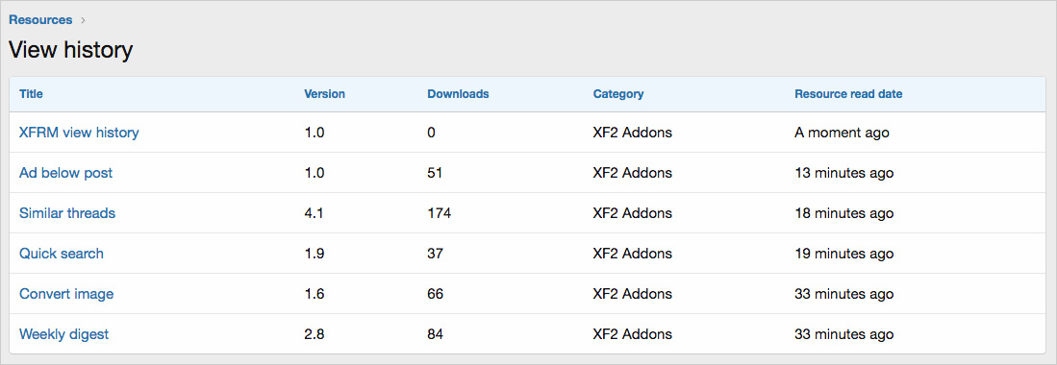
Task: Open XFRM view history resource
Action: coord(79,133)
